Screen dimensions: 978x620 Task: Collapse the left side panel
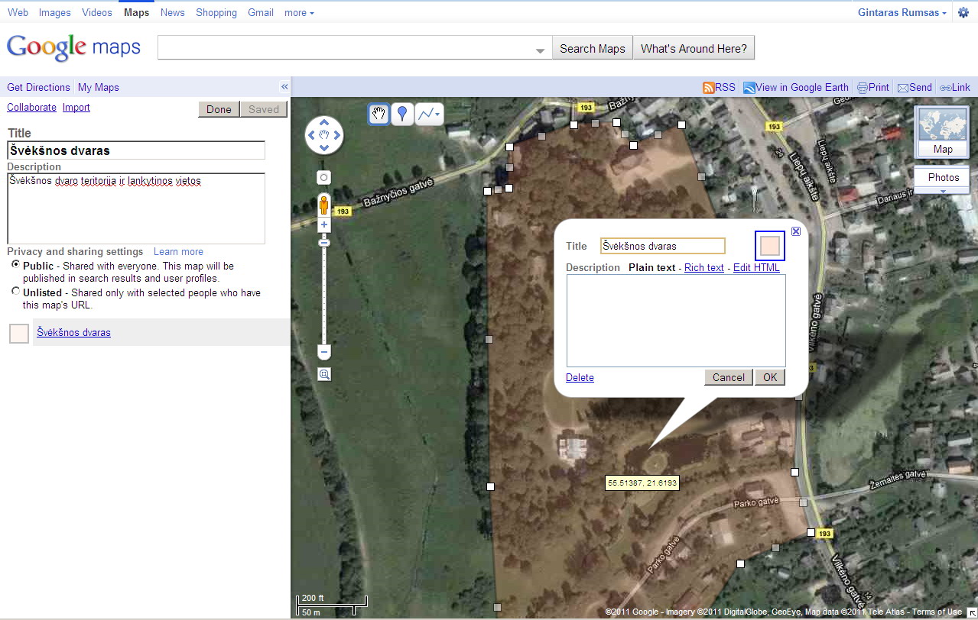284,87
